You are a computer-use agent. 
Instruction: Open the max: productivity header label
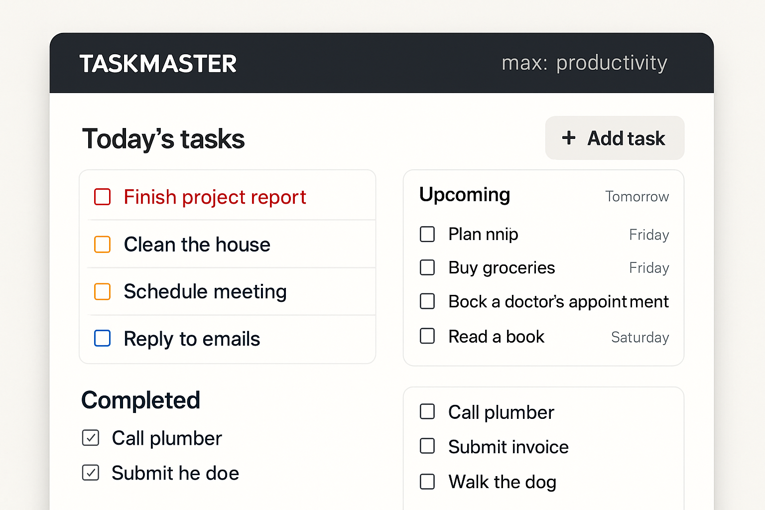tap(584, 63)
